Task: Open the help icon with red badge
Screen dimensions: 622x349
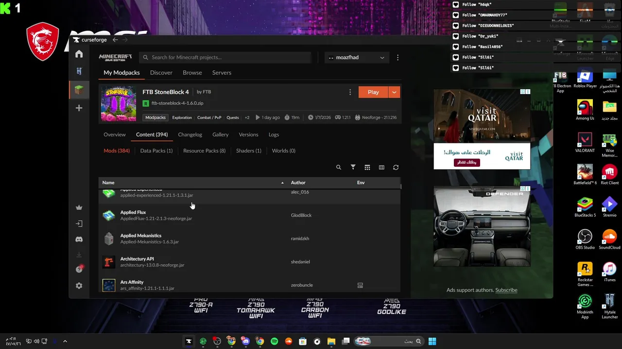Action: click(x=79, y=269)
